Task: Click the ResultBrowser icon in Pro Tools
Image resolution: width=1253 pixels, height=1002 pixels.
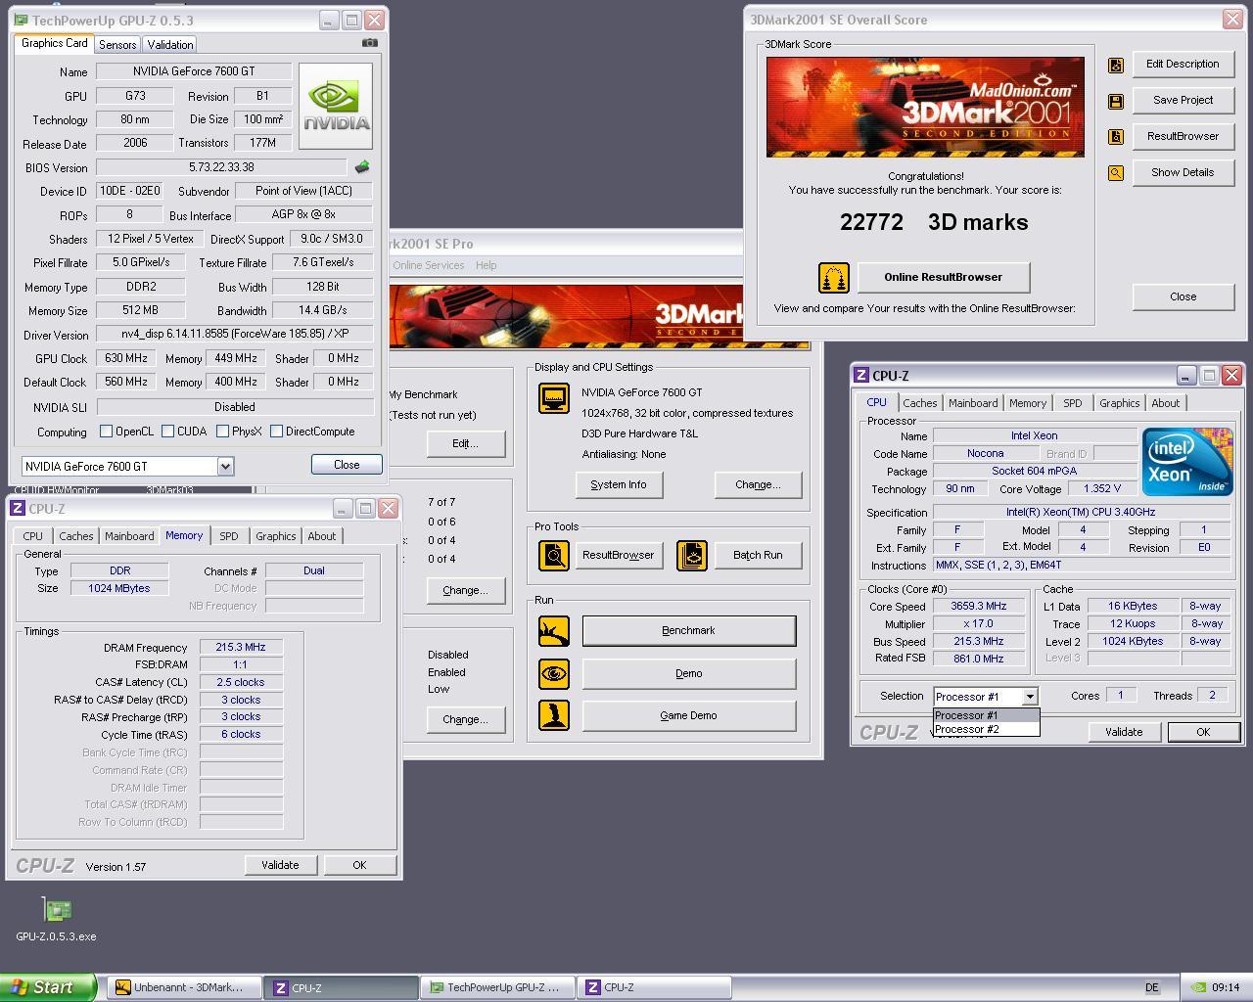Action: pyautogui.click(x=554, y=556)
